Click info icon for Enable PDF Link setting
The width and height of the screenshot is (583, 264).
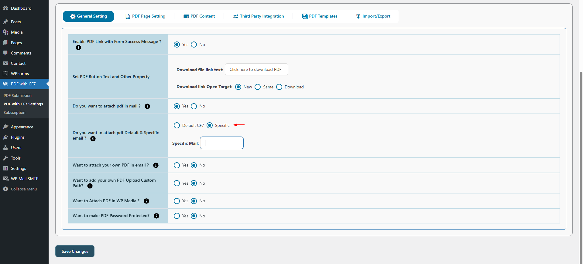tap(78, 48)
